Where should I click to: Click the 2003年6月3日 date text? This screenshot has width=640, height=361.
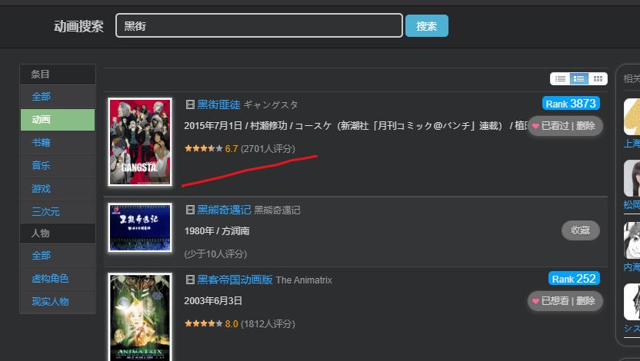(x=213, y=301)
